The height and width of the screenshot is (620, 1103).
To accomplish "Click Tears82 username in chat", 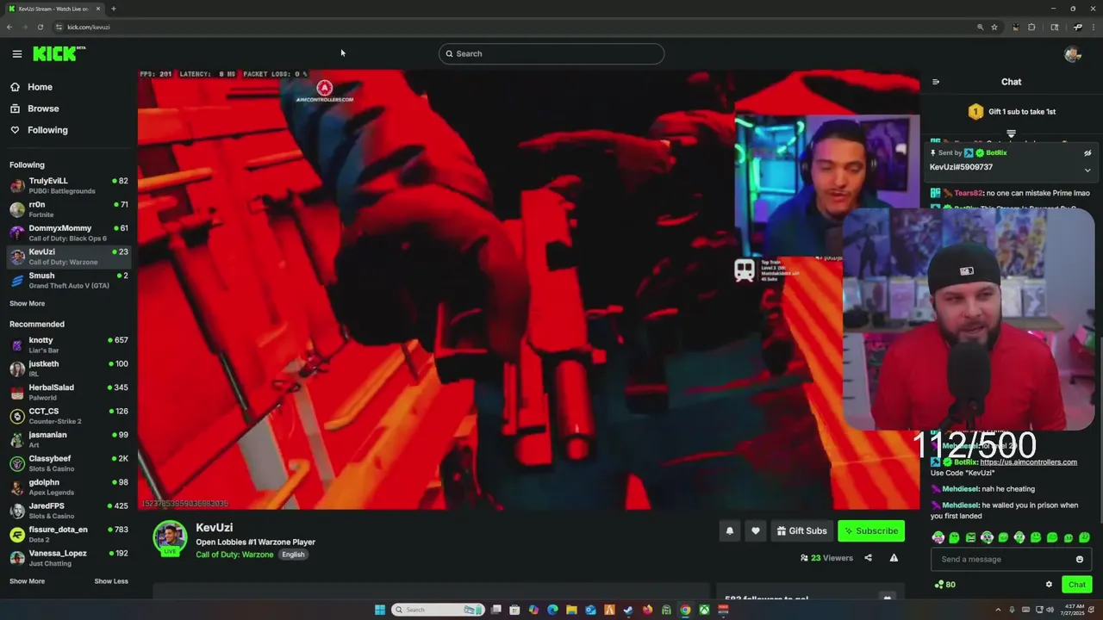I will (x=968, y=193).
